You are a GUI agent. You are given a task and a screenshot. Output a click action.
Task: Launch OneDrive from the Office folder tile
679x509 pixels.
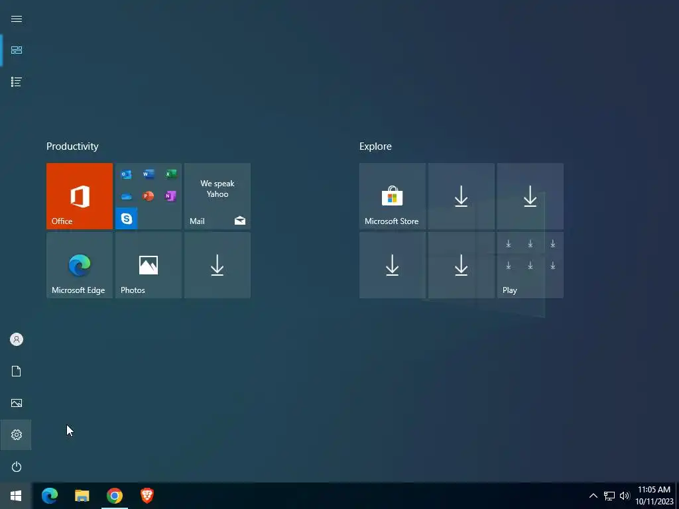point(127,196)
